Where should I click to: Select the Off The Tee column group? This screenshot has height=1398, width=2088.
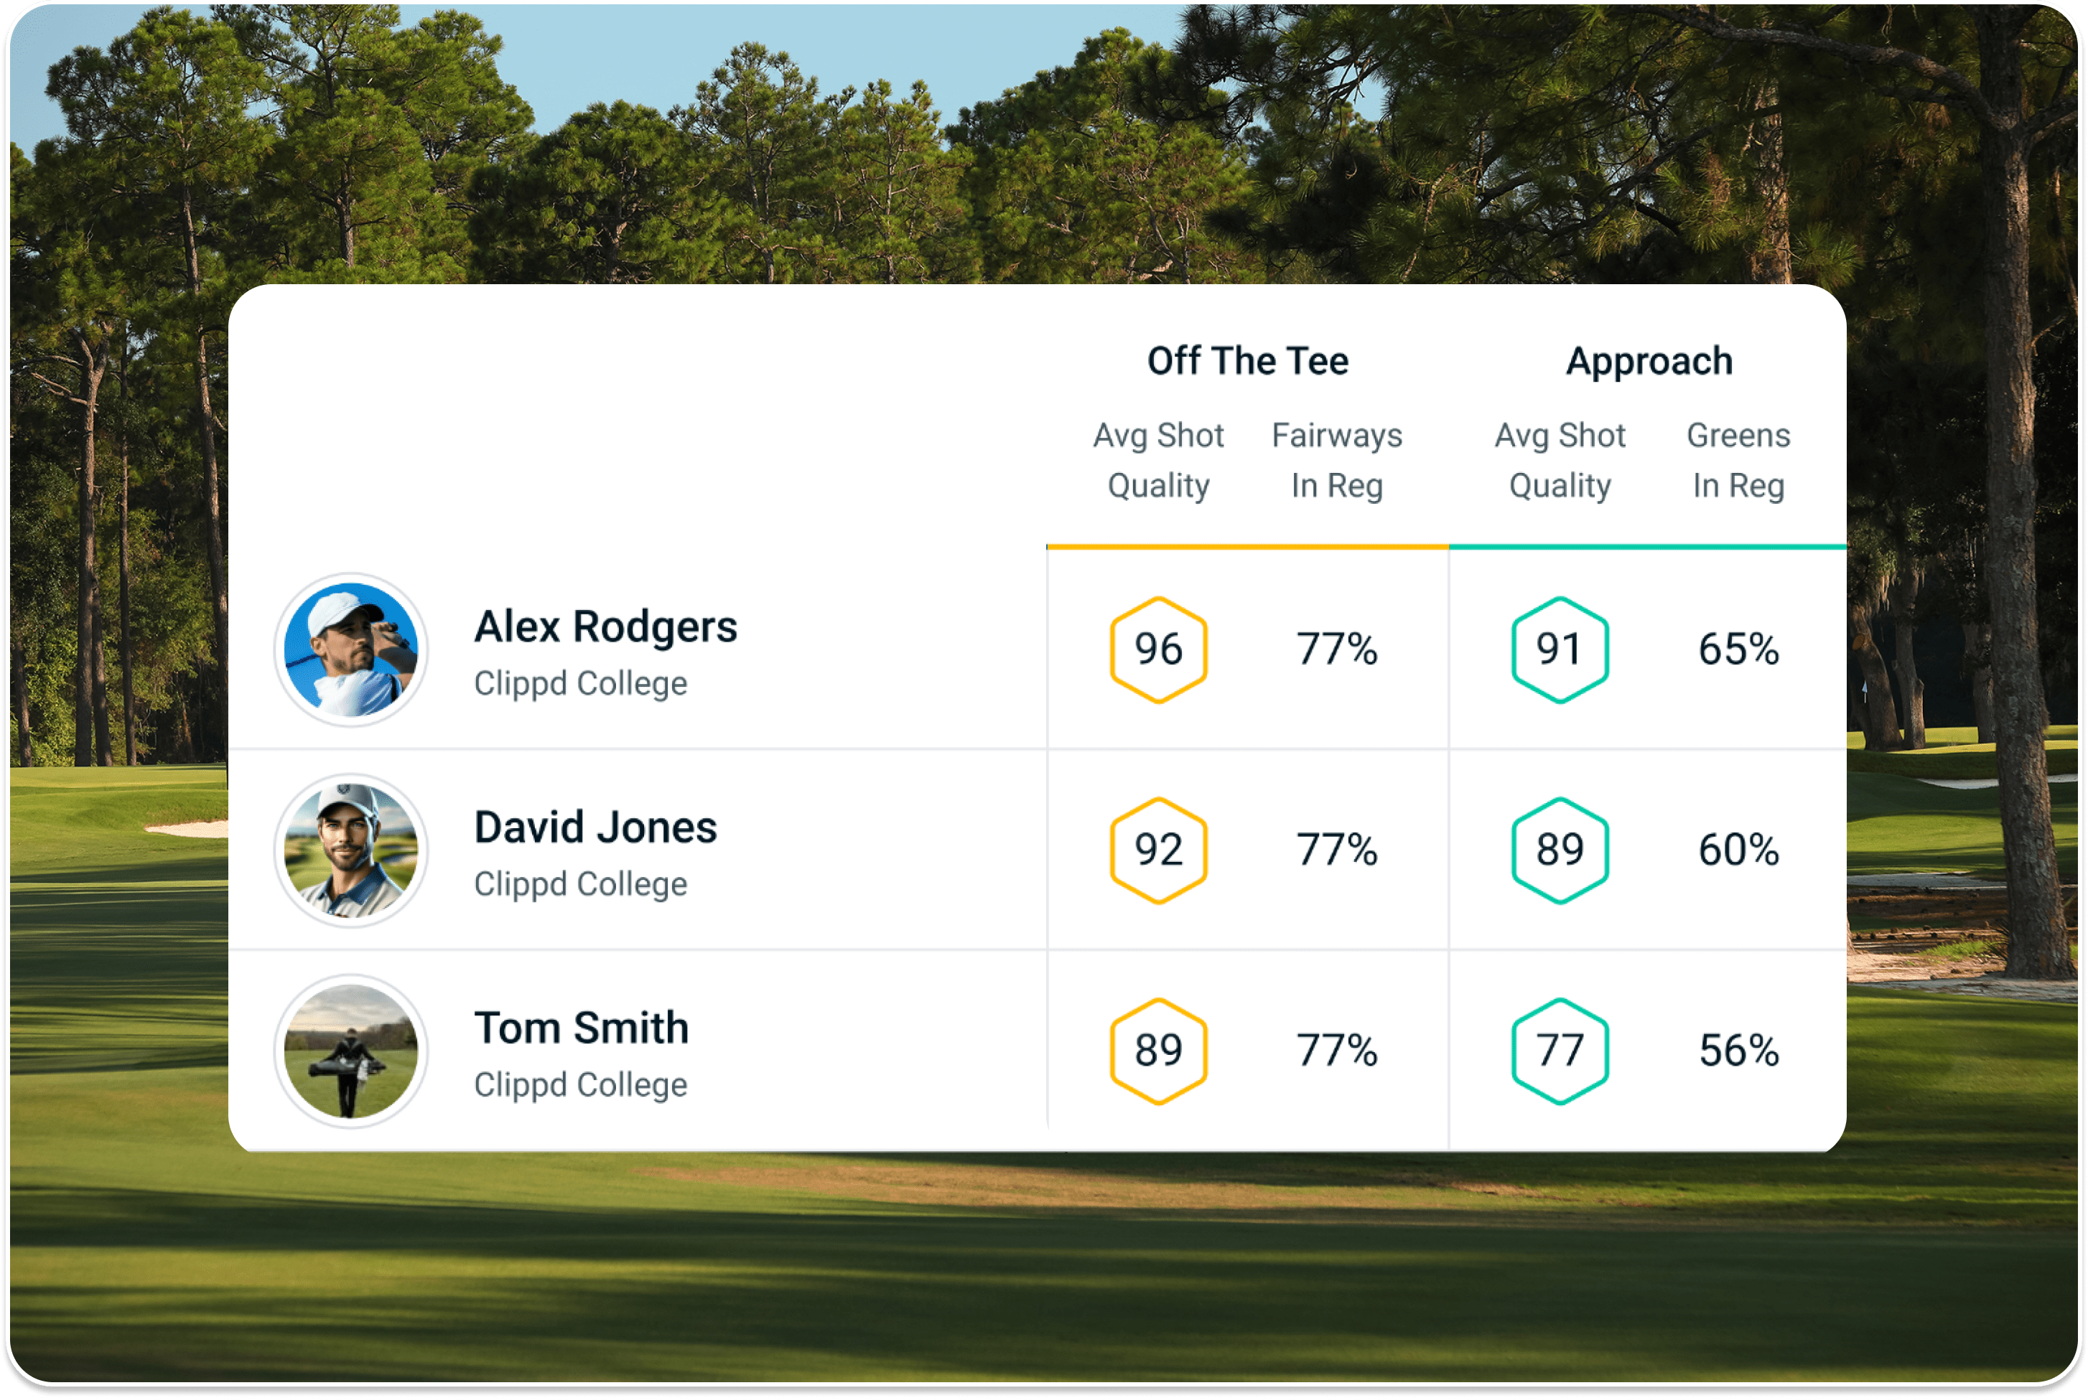pos(1247,361)
